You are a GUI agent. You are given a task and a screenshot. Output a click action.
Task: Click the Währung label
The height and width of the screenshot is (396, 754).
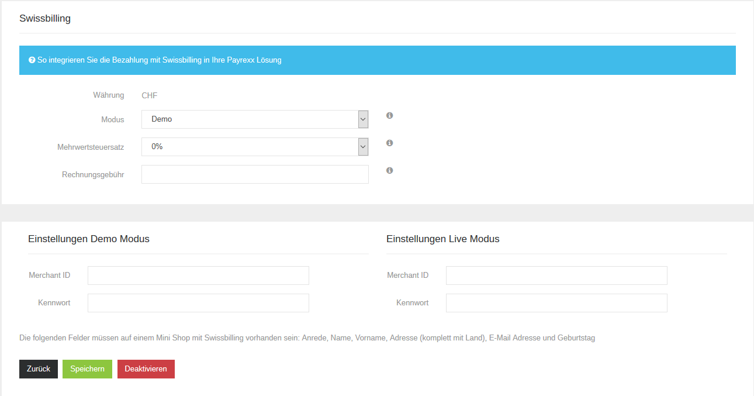109,95
